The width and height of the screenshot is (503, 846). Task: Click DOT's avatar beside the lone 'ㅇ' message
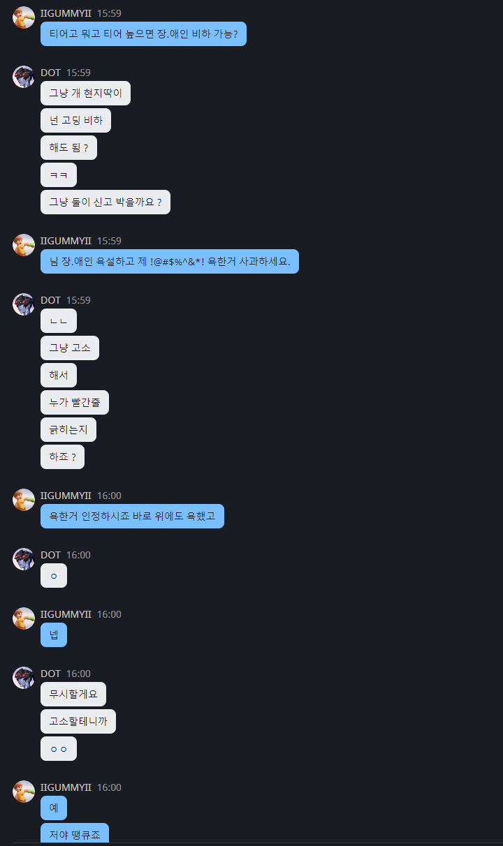(24, 559)
